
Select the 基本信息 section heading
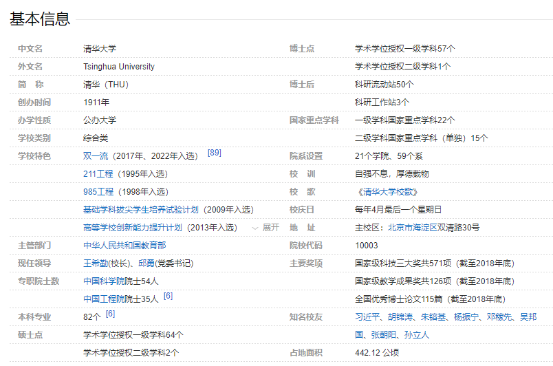tap(40, 19)
